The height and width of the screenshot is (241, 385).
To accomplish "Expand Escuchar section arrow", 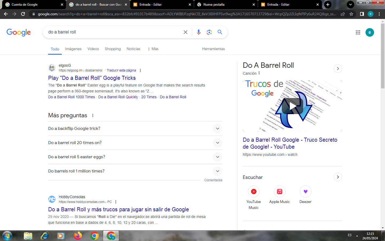I will 338,177.
